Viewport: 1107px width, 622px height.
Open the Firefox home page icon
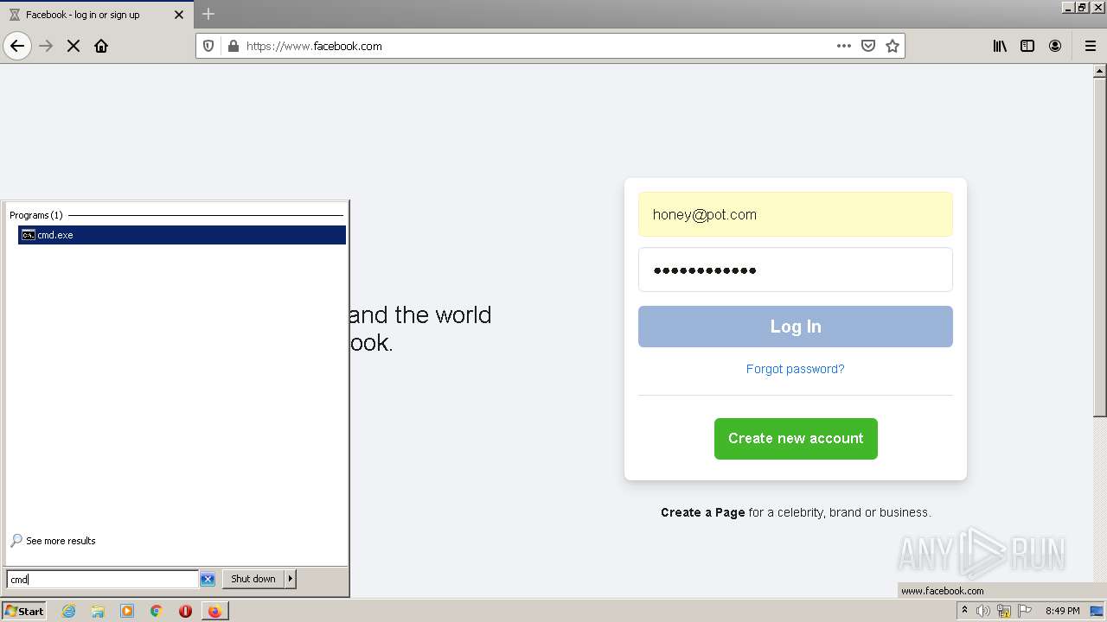101,46
